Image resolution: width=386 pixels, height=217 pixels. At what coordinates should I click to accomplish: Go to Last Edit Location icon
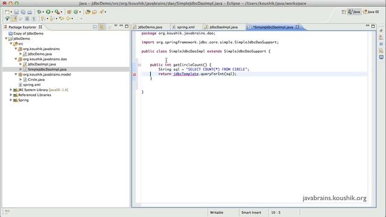pyautogui.click(x=62, y=19)
